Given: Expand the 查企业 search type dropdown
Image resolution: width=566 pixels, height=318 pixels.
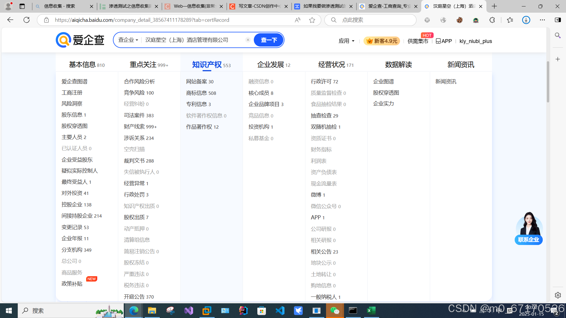Looking at the screenshot, I should coord(128,40).
